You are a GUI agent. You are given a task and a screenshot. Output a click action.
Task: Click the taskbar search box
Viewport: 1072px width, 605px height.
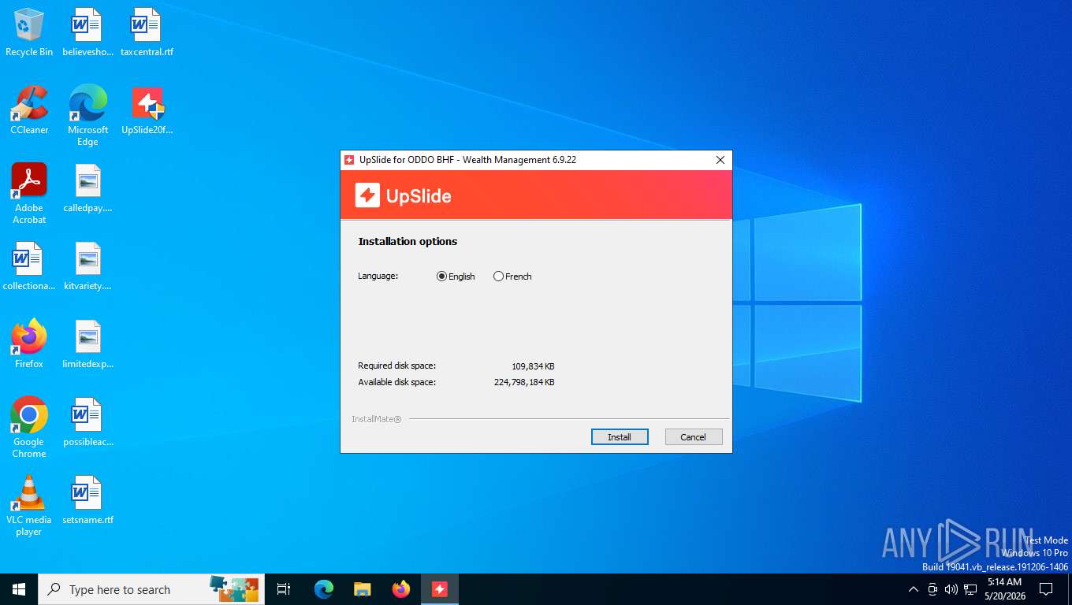pos(151,589)
